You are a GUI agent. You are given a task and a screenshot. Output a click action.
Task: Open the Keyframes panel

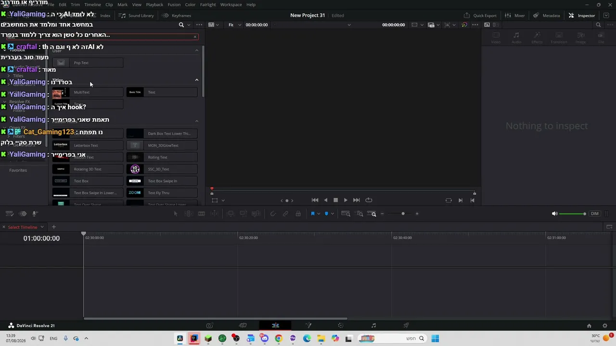pos(177,15)
